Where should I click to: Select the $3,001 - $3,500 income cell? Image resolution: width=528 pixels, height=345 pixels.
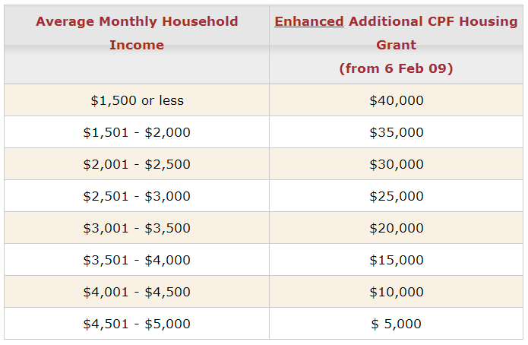click(x=137, y=228)
